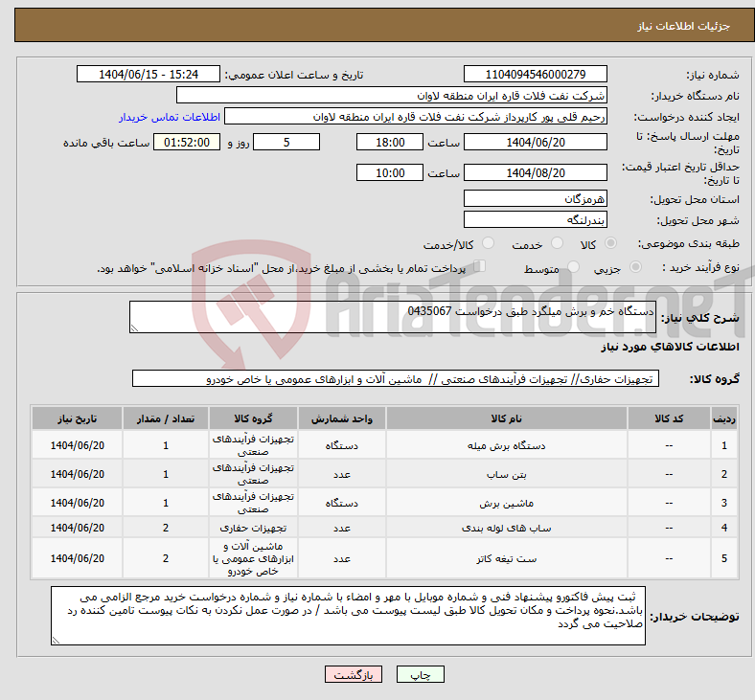
Task: Select the item ست تیغه کاتر
Action: (x=507, y=558)
